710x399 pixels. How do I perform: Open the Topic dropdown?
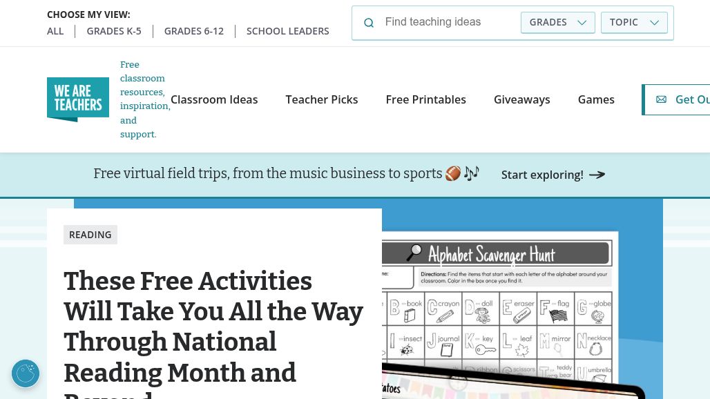point(634,22)
